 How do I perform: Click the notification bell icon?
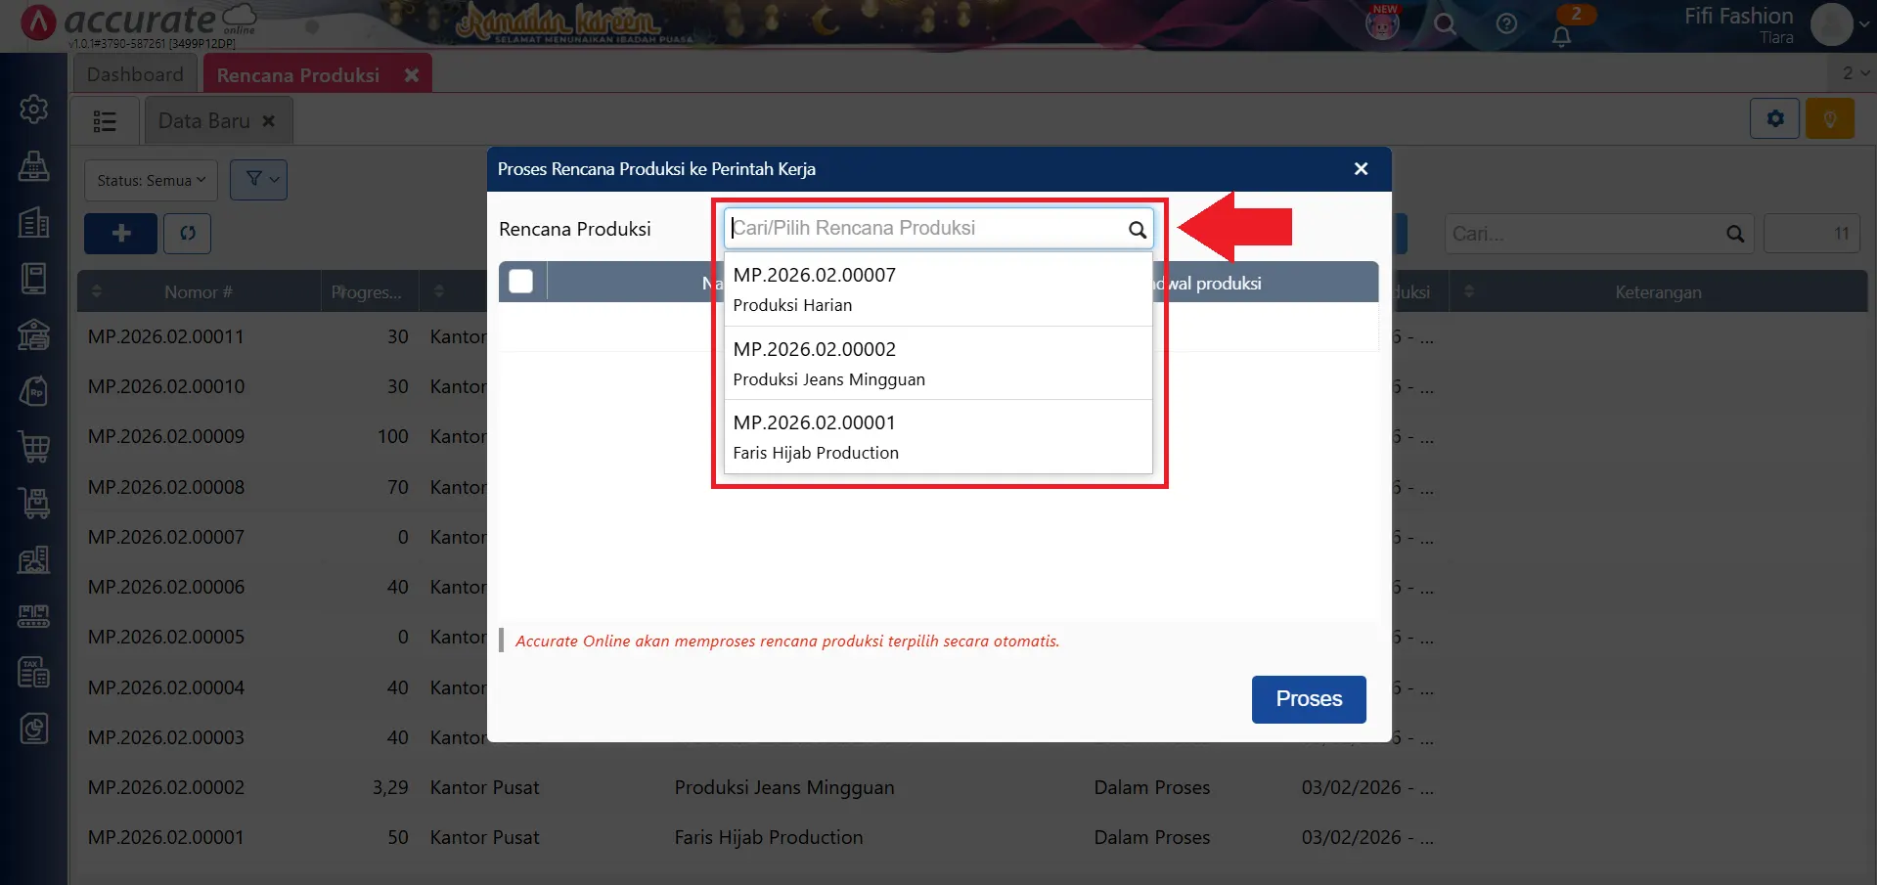(1562, 36)
